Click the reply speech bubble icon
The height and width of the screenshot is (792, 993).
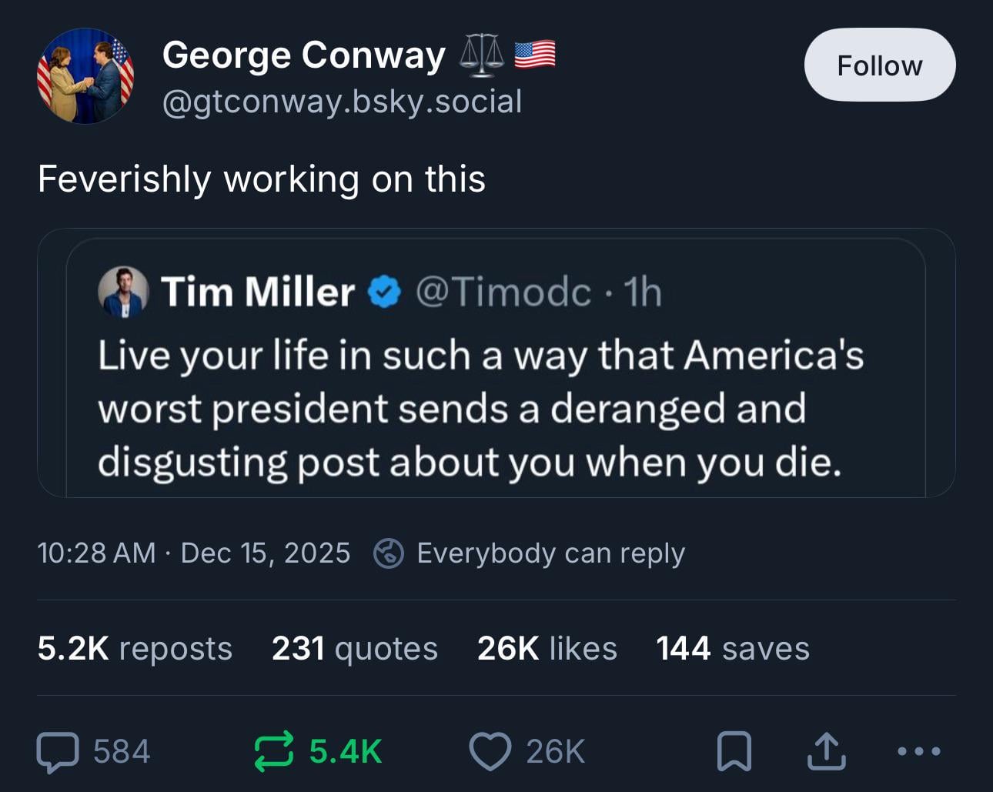pos(58,752)
